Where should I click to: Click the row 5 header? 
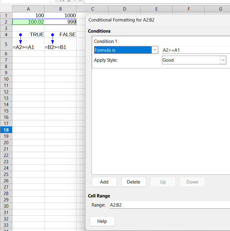point(6,44)
